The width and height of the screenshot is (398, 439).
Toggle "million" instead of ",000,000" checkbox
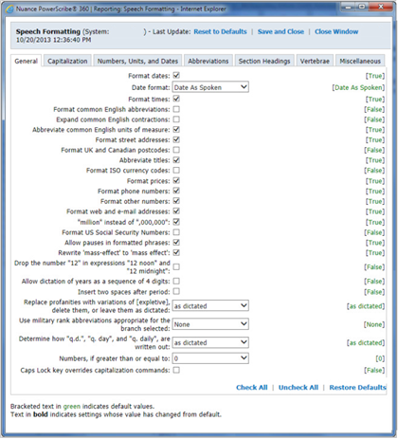[176, 222]
